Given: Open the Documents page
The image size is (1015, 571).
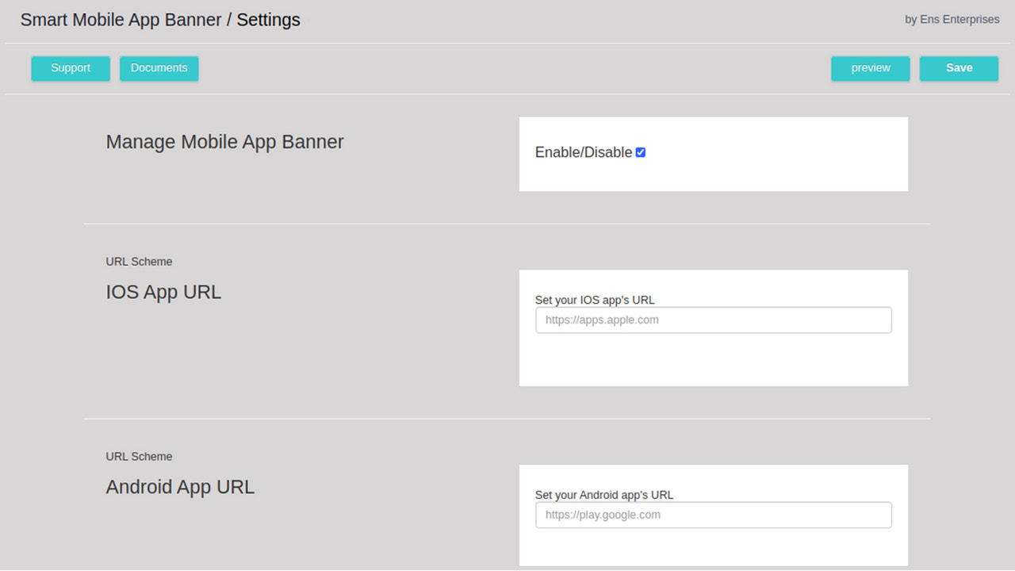Looking at the screenshot, I should tap(159, 68).
